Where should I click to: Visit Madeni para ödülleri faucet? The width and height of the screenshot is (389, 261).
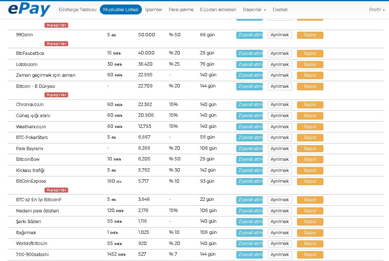tap(249, 211)
